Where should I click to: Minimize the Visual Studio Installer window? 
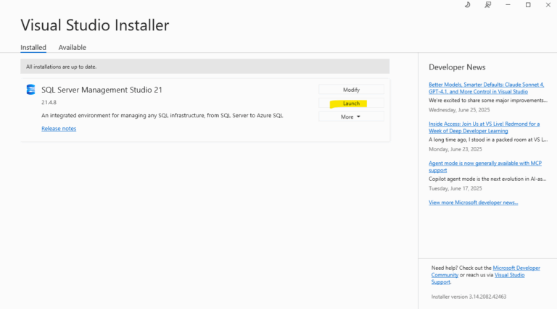(x=508, y=5)
